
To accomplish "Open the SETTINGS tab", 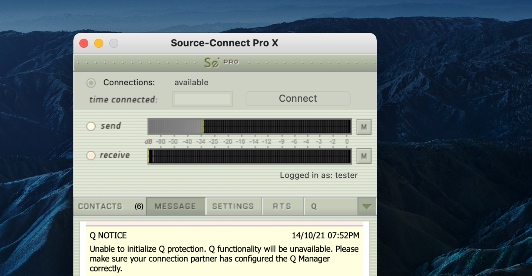I will pyautogui.click(x=233, y=206).
